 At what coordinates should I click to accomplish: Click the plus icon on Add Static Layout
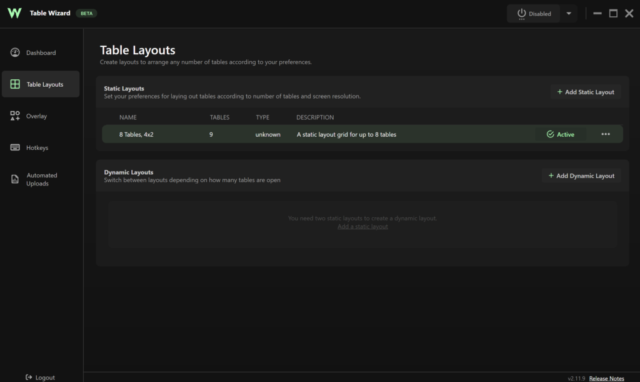559,92
